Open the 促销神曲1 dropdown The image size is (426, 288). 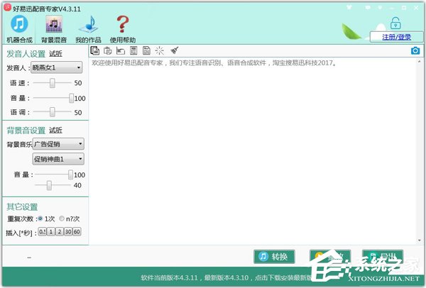pos(58,159)
